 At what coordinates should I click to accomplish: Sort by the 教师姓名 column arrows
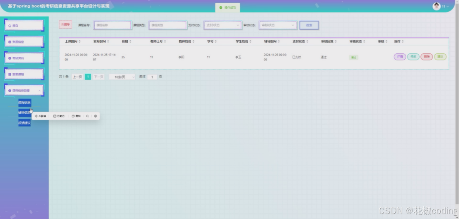[193, 41]
